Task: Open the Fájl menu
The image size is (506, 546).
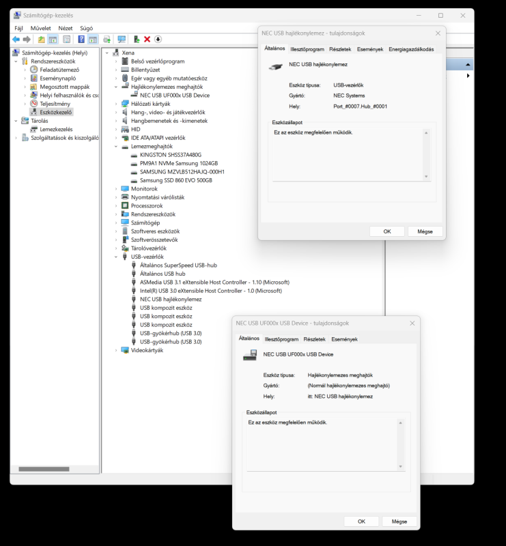Action: pyautogui.click(x=18, y=28)
